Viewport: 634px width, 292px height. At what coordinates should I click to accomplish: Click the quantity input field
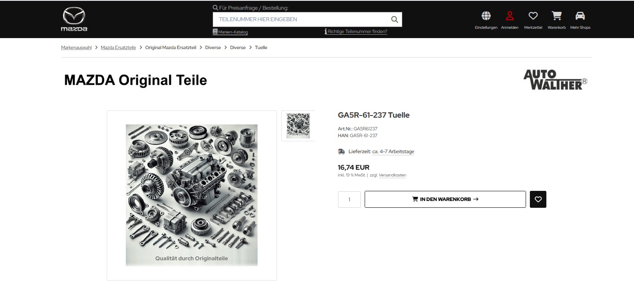click(x=349, y=199)
